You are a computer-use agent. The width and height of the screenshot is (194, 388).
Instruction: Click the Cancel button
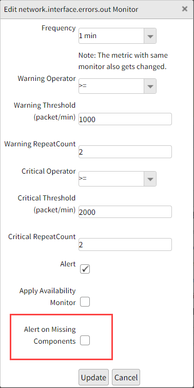126,377
